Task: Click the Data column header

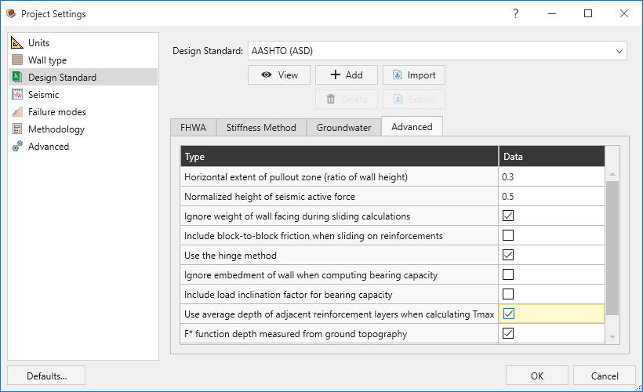Action: (x=551, y=156)
